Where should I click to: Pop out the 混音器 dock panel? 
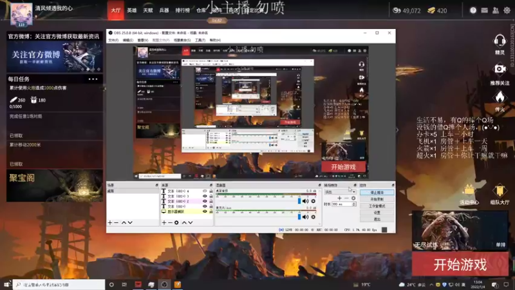319,186
